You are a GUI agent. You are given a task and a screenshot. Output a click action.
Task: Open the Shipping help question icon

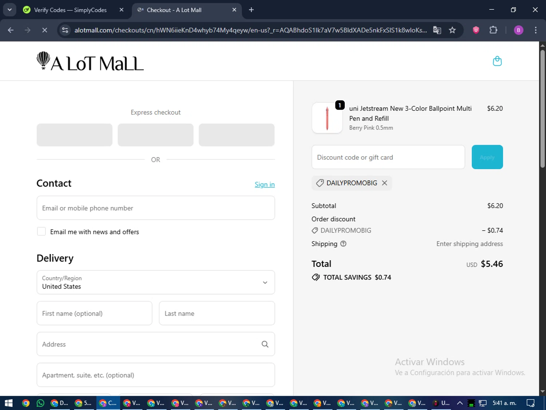[343, 244]
